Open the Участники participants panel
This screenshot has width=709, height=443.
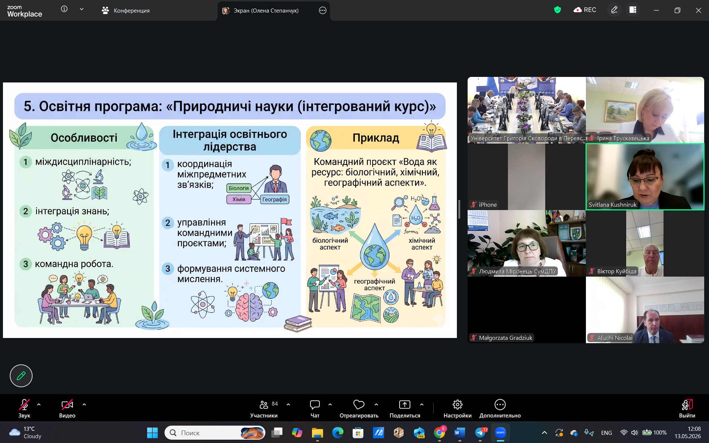[x=264, y=408]
